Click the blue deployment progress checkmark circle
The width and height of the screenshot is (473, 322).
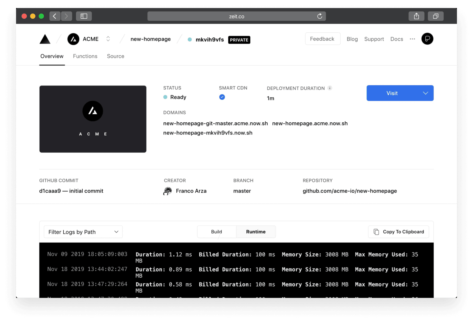point(222,97)
